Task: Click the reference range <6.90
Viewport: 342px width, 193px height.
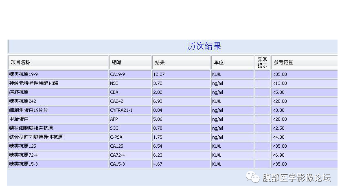Action: tap(278, 155)
